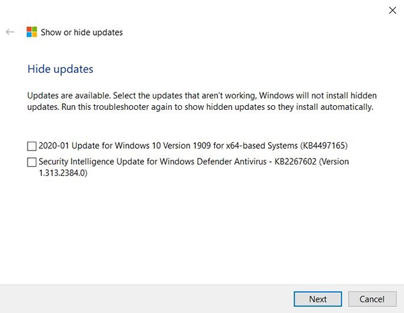Cancel the Show or hide updates wizard
The image size is (404, 313).
(x=372, y=299)
